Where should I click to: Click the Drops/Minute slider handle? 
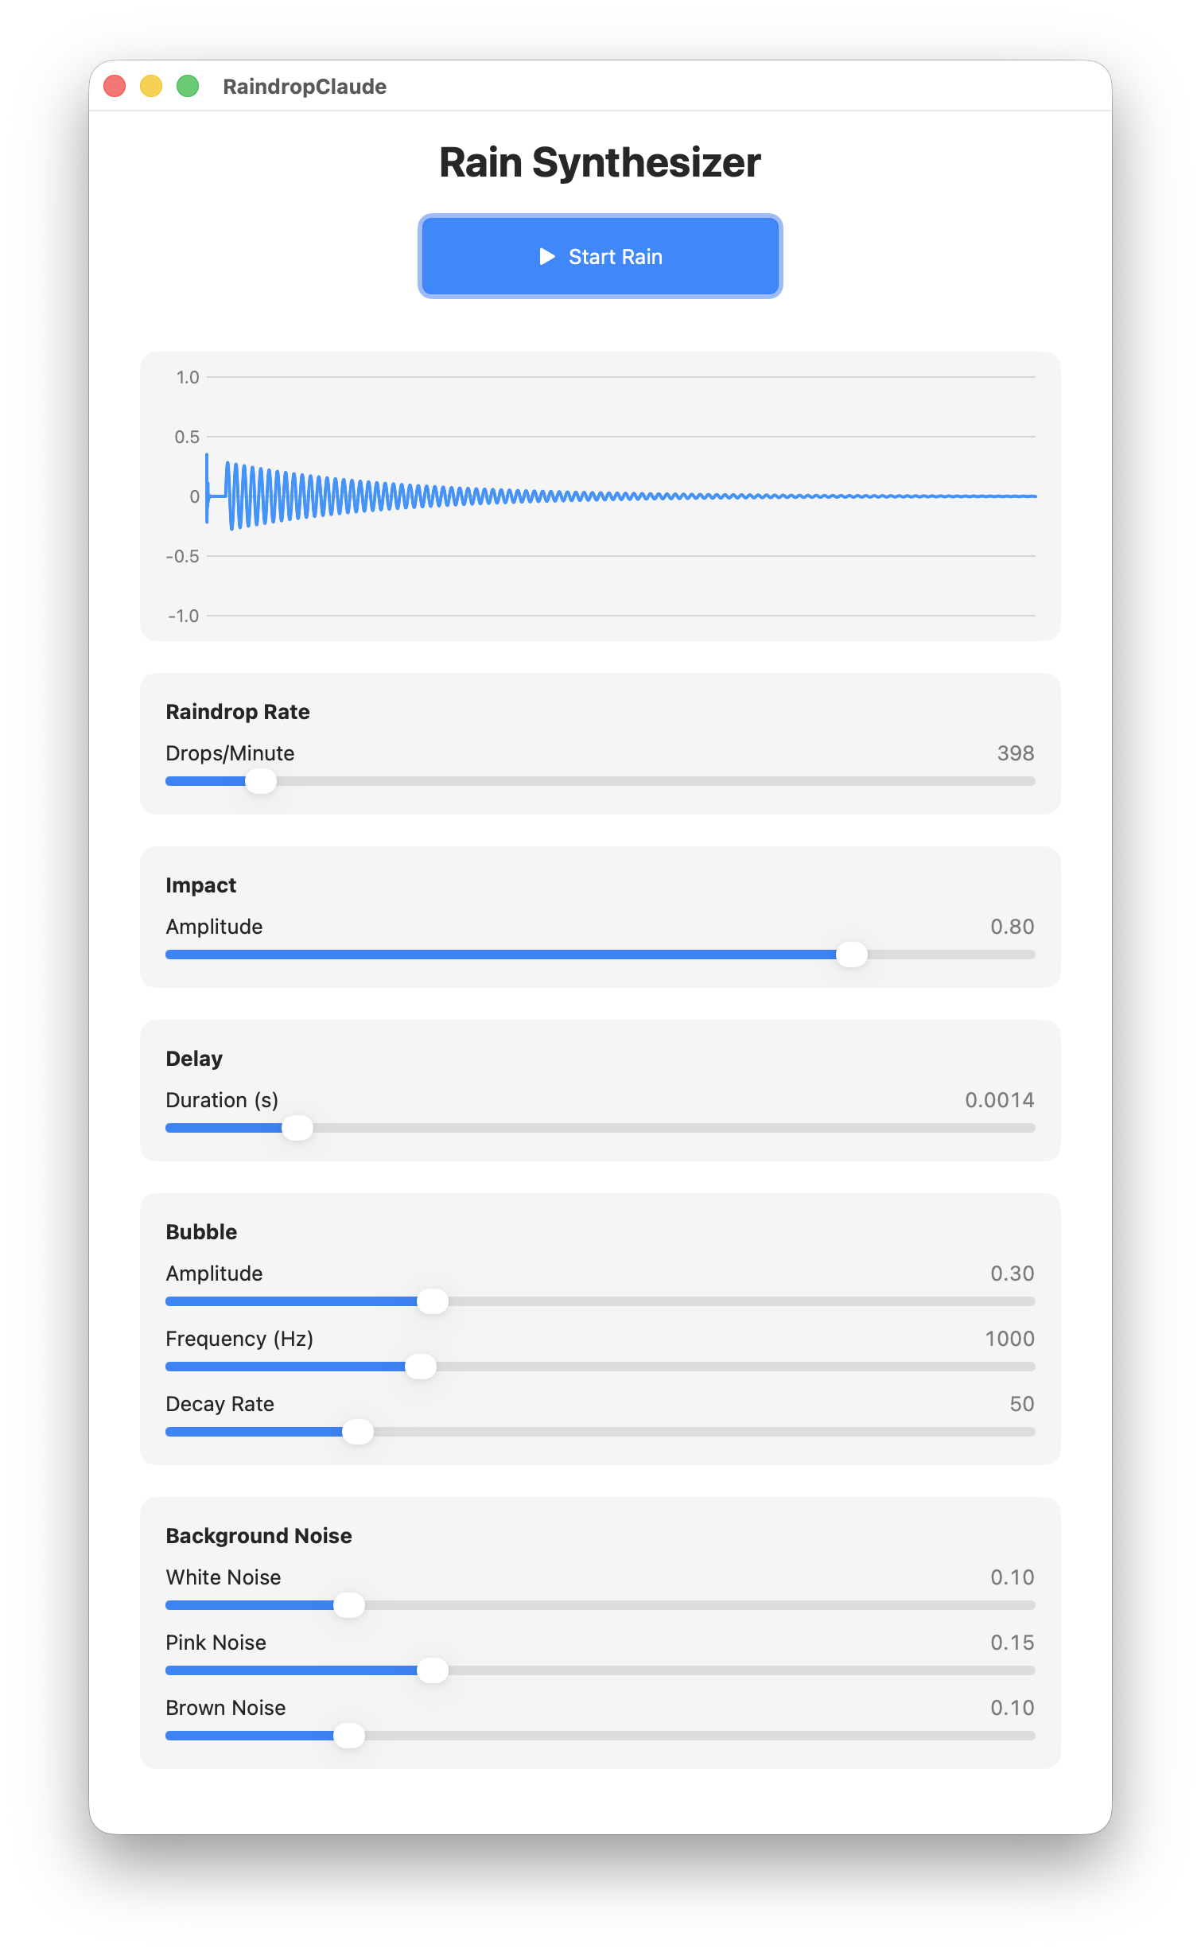(x=261, y=781)
